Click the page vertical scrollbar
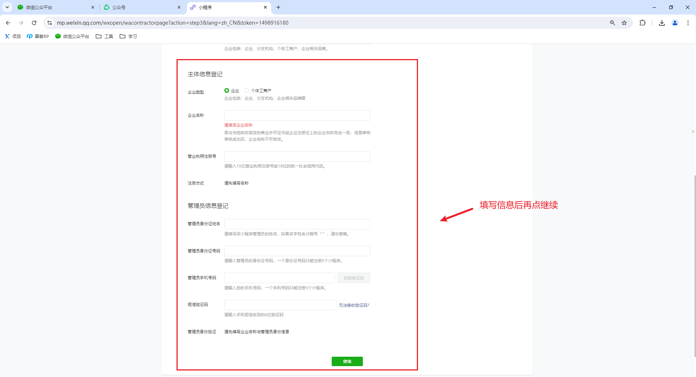The width and height of the screenshot is (696, 377). [694, 266]
